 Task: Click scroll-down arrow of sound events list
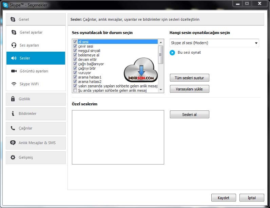161,89
